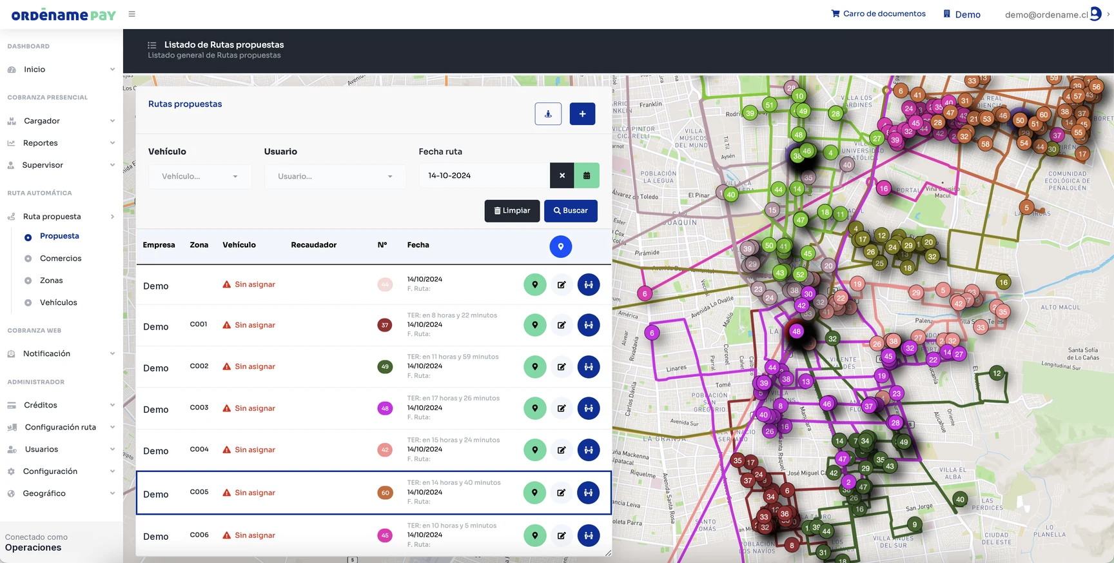Expand the Geográfico menu
Viewport: 1114px width, 563px height.
[x=61, y=493]
